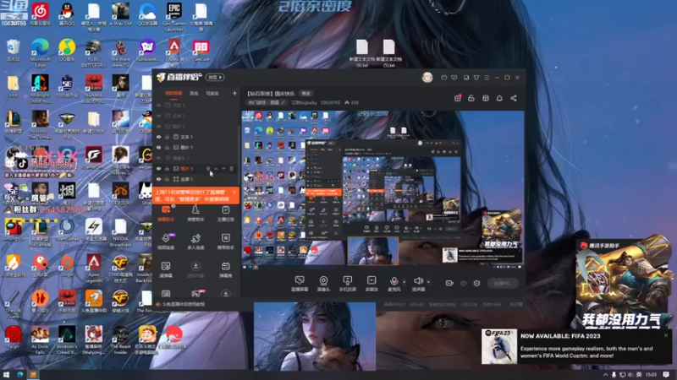Click the share icon in the stream header
Screen dimensions: 677x380
click(x=514, y=98)
